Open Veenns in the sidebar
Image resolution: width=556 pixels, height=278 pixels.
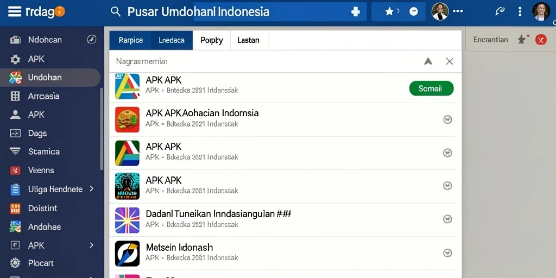click(x=41, y=170)
